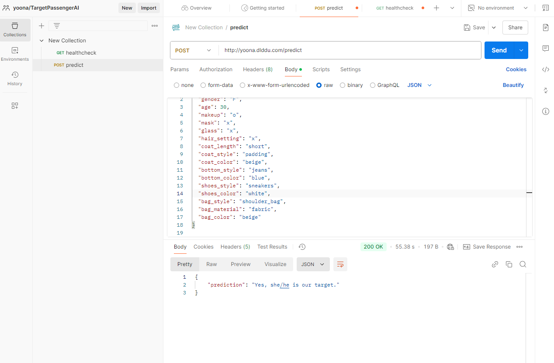
Task: Switch to the GET healthcheck tab
Action: (x=395, y=8)
